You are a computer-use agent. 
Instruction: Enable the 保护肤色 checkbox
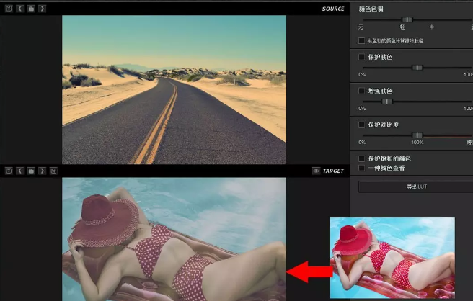[x=361, y=57]
